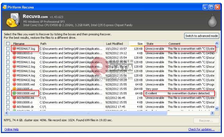
Task: Click Switch to advanced mode button
Action: click(201, 36)
